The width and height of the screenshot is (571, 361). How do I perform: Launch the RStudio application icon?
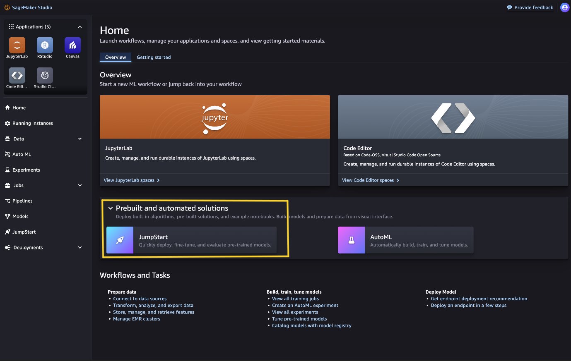[45, 45]
